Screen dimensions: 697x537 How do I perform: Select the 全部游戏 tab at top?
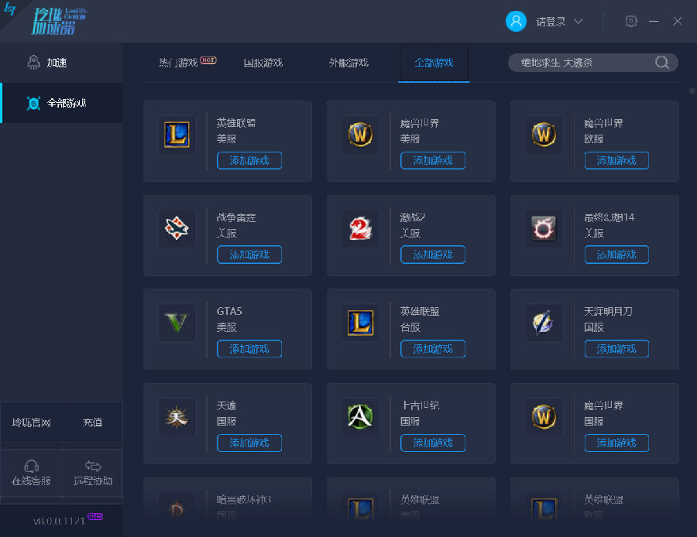[x=434, y=63]
